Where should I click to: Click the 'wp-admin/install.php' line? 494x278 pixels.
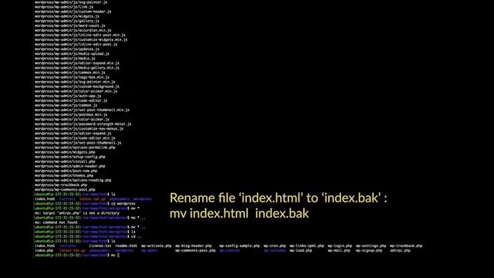pyautogui.click(x=65, y=161)
